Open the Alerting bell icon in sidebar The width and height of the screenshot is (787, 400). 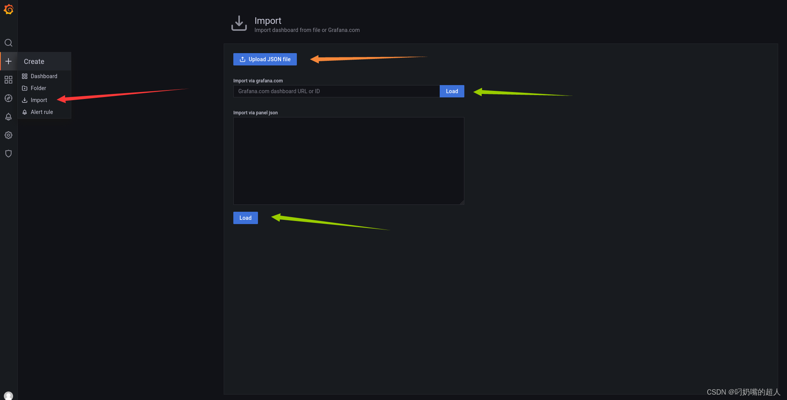[8, 117]
